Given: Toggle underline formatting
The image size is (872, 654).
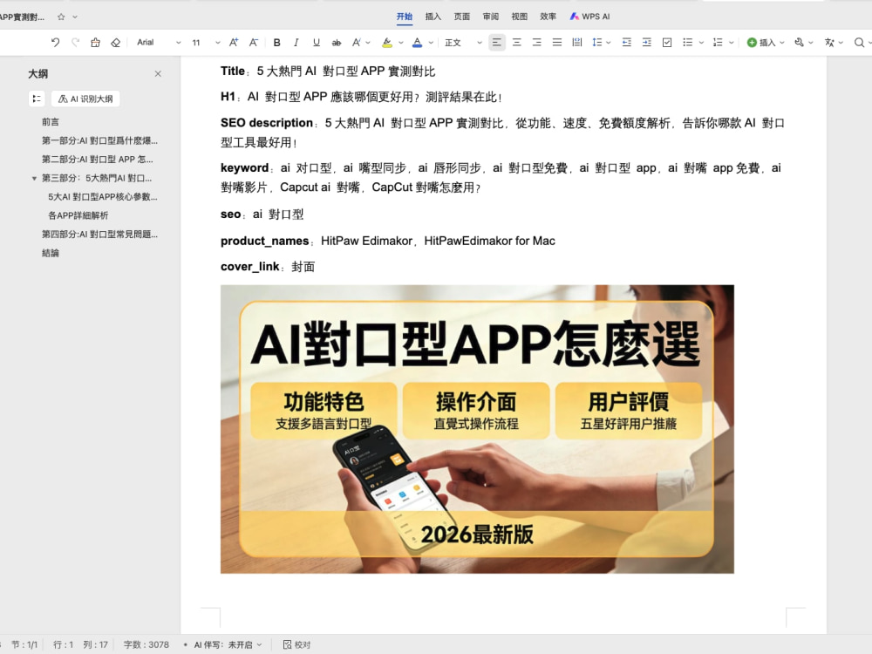Looking at the screenshot, I should point(316,42).
